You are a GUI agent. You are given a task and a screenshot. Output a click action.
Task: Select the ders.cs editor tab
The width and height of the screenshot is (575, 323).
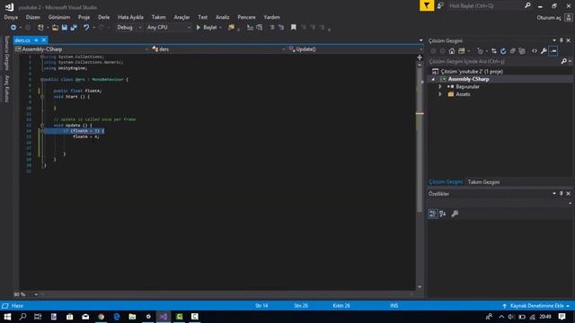coord(22,40)
